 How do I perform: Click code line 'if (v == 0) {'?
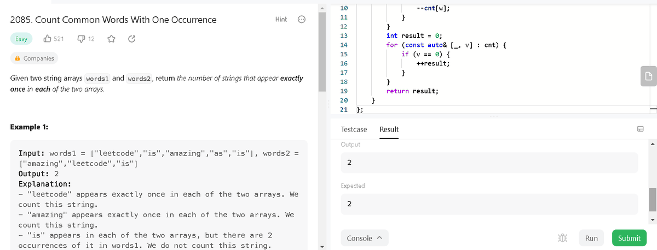click(x=425, y=54)
